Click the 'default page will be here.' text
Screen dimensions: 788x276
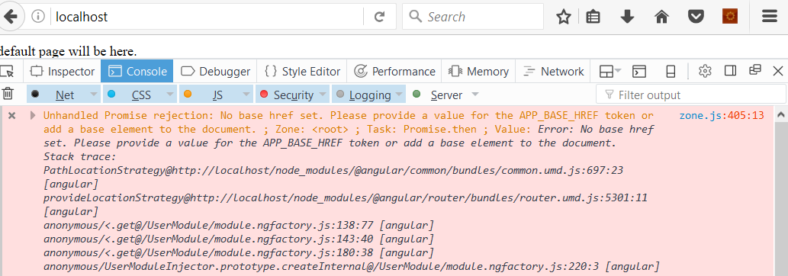pyautogui.click(x=69, y=51)
